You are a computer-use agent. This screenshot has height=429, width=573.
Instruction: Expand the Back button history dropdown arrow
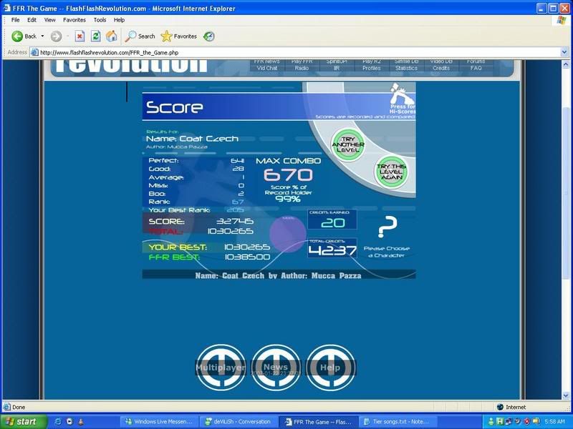pos(42,36)
